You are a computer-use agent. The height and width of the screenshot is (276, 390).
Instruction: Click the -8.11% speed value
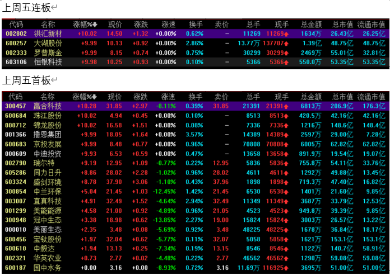pos(166,106)
